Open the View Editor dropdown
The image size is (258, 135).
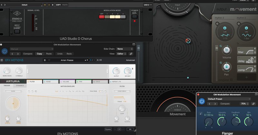(122, 54)
